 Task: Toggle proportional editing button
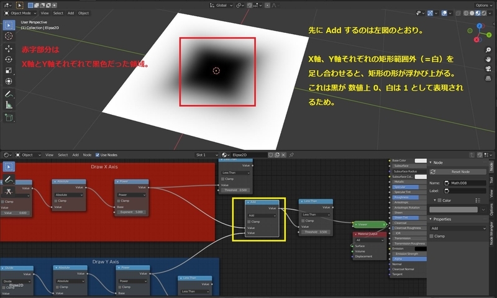tap(267, 5)
